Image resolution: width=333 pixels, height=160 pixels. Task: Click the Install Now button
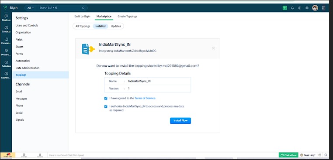[180, 121]
